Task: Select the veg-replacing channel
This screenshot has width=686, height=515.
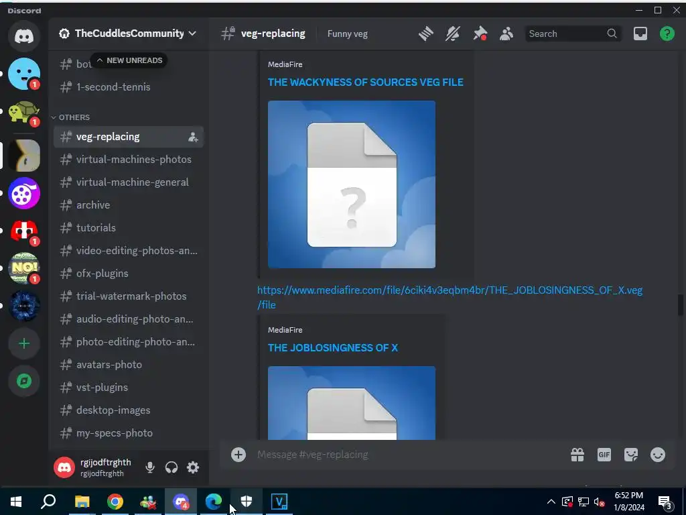Action: 128,137
